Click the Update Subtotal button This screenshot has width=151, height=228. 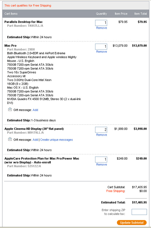pos(132,223)
